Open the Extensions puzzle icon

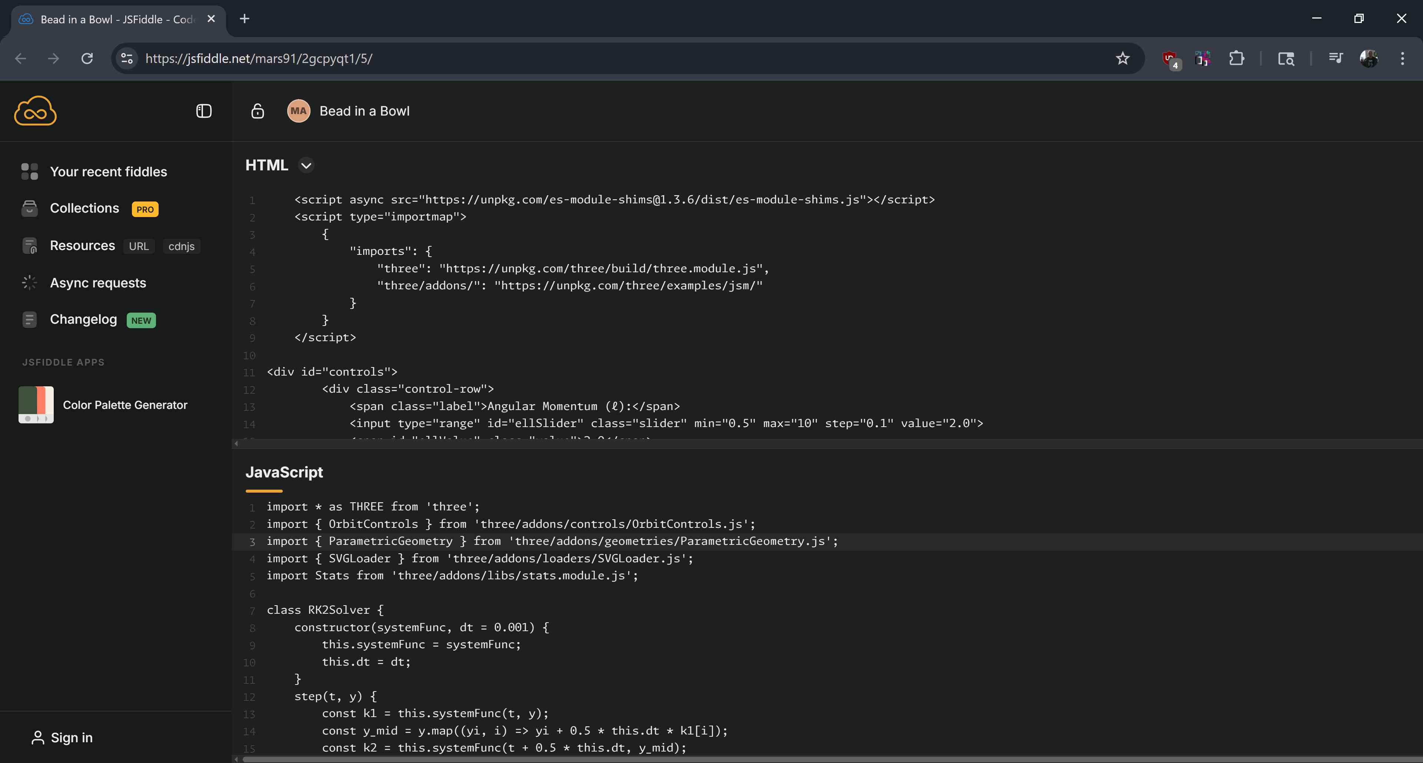(x=1236, y=58)
